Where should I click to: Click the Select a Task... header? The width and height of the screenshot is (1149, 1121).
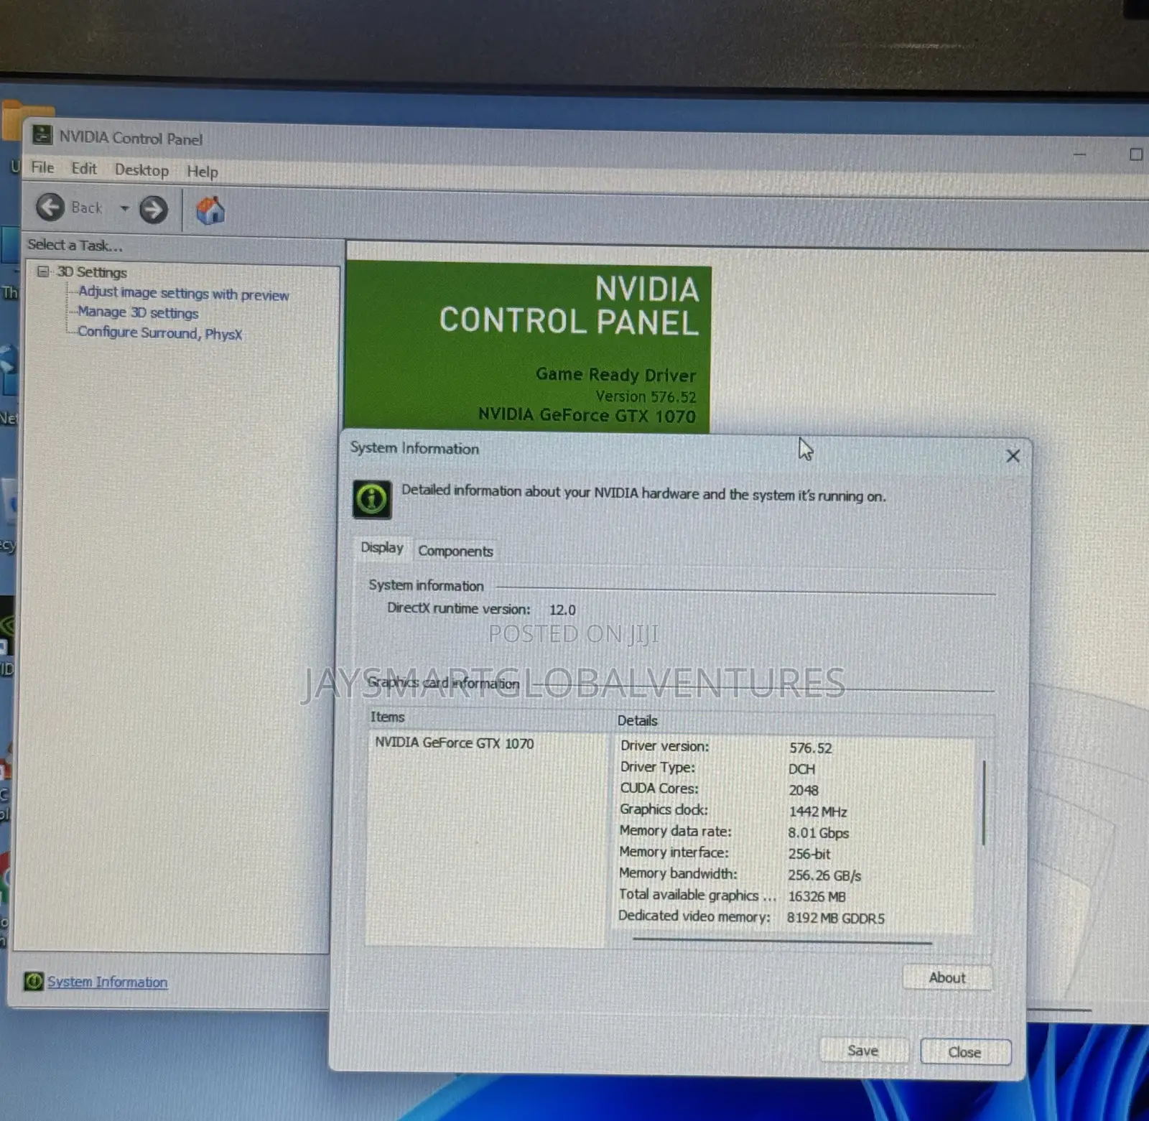tap(75, 245)
